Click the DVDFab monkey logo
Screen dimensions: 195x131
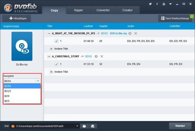8,8
